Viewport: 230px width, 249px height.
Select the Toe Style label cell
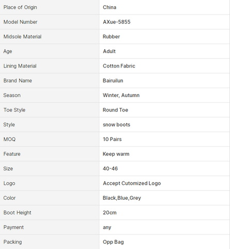[x=50, y=110]
